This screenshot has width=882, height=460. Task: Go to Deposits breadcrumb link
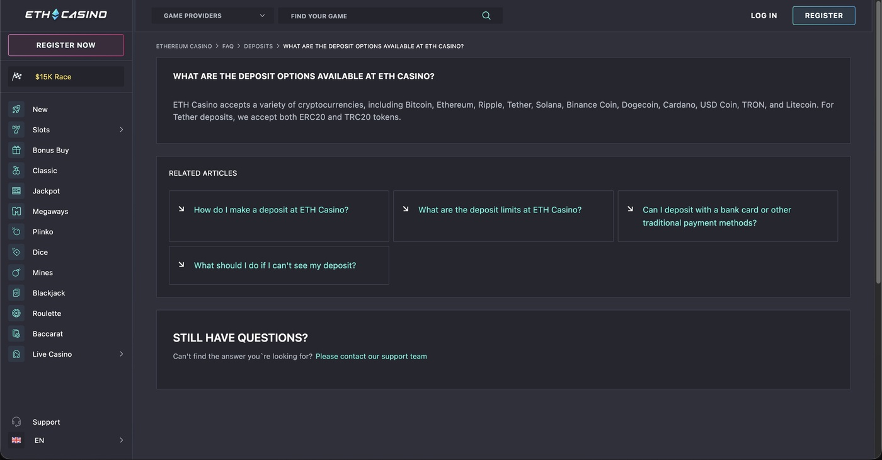coord(258,46)
